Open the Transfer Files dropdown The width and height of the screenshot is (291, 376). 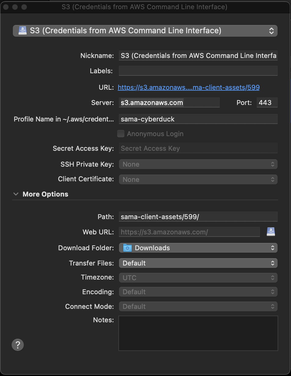click(198, 263)
